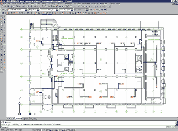Click the Save drawing icon in the toolbar

point(8,6)
